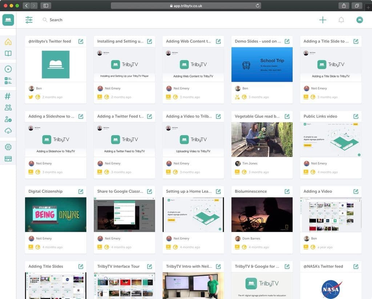The height and width of the screenshot is (299, 372).
Task: Open the Public Links video thumbnail
Action: click(331, 140)
